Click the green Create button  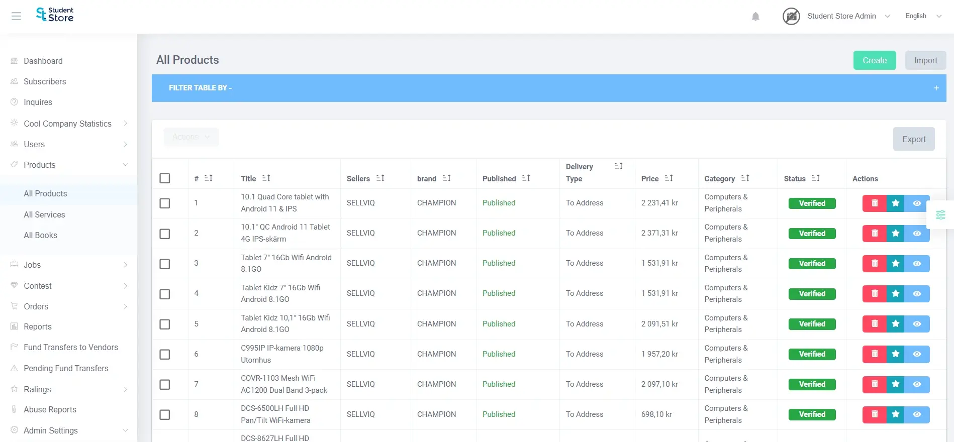coord(874,60)
